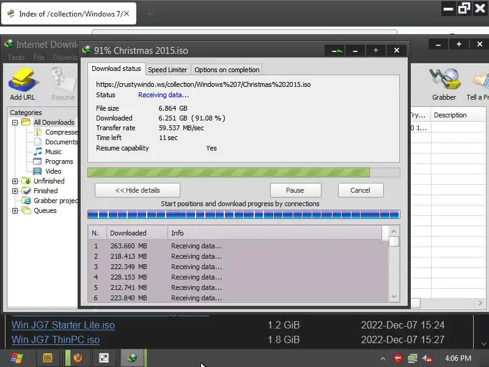Click the Grabber projects icon
Image resolution: width=489 pixels, height=367 pixels.
point(26,201)
